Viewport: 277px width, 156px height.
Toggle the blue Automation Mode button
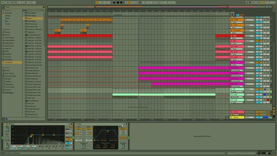[x=238, y=15]
